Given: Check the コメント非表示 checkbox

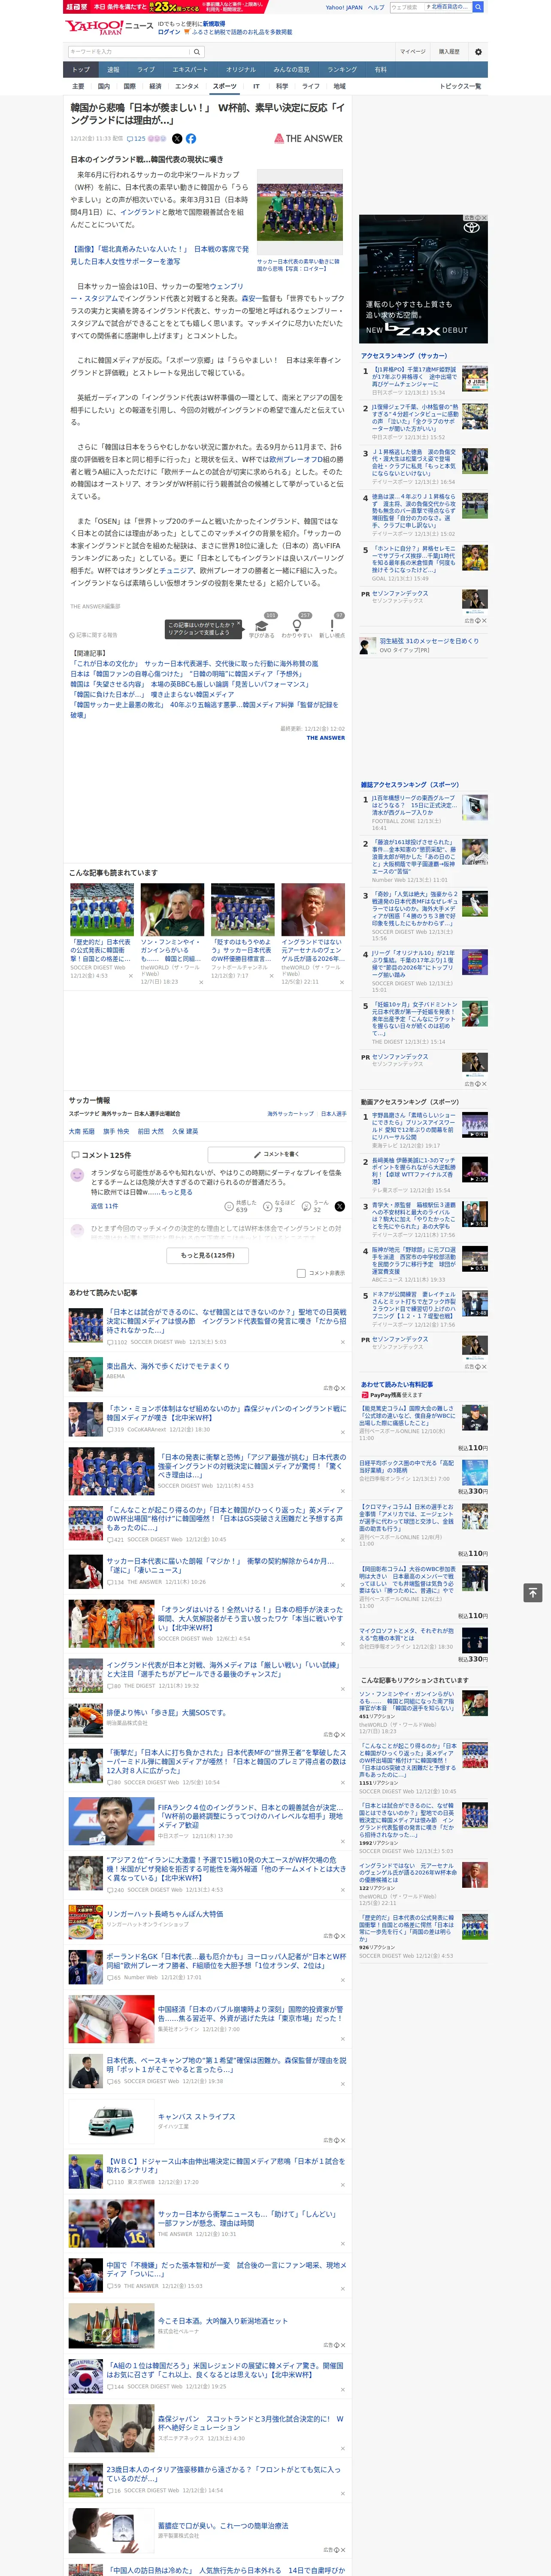Looking at the screenshot, I should (301, 1273).
